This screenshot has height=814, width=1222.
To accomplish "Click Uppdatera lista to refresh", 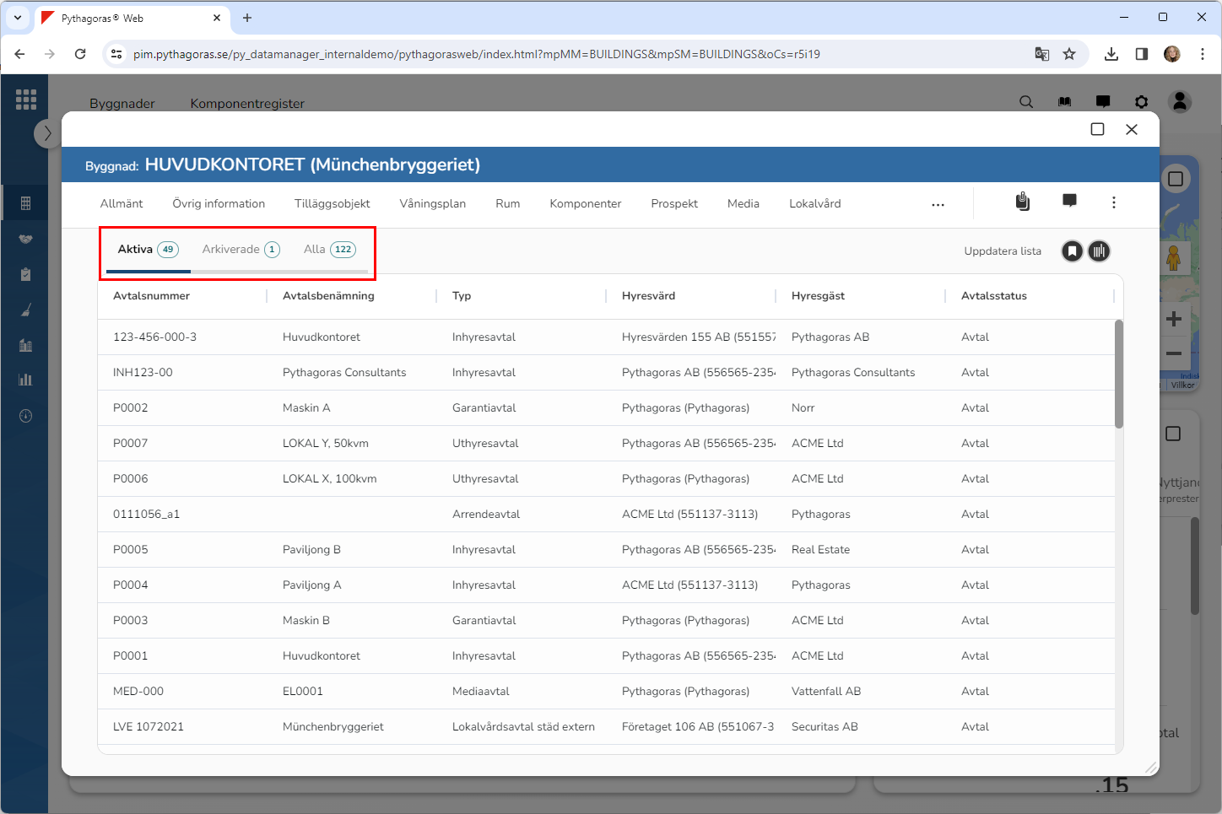I will pyautogui.click(x=1002, y=251).
